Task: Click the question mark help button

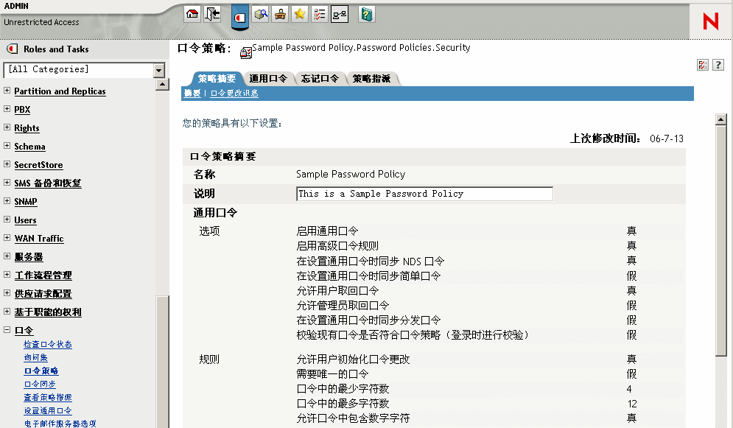Action: coord(718,65)
